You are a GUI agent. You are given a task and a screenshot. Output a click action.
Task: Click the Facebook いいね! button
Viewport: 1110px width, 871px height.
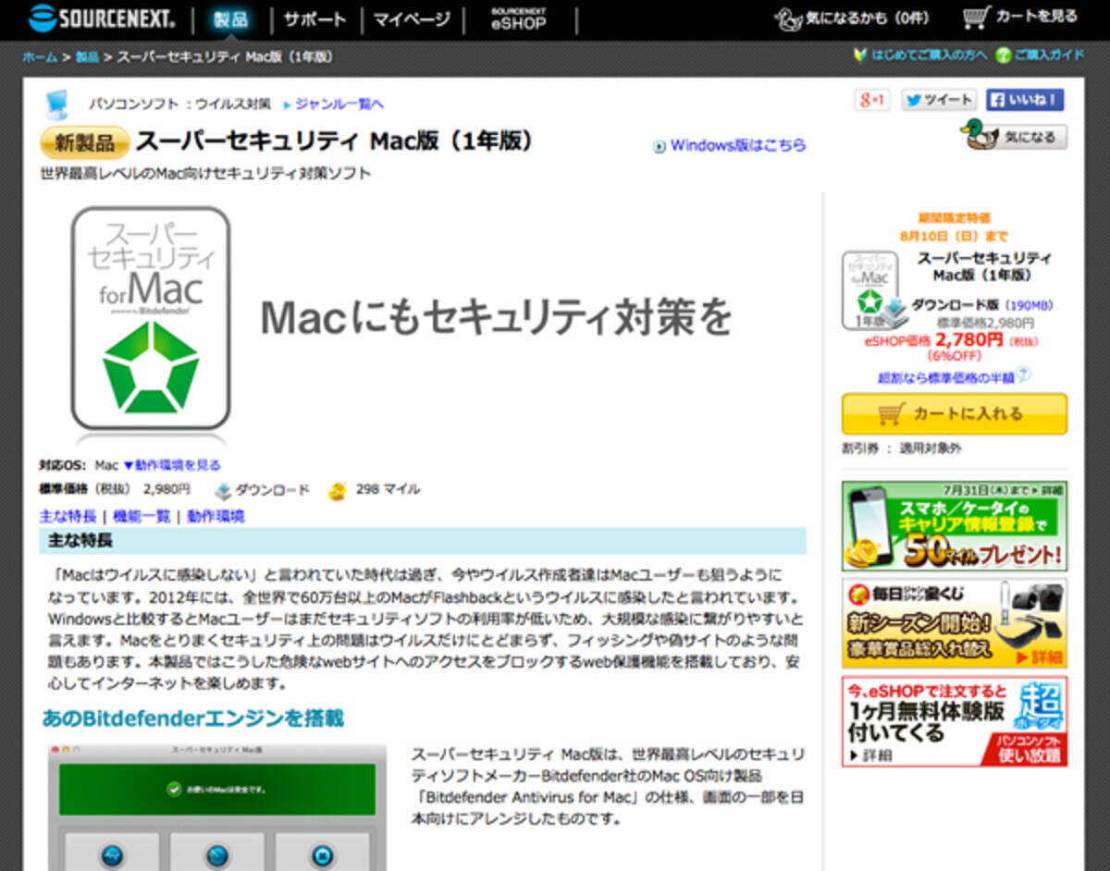coord(1025,100)
